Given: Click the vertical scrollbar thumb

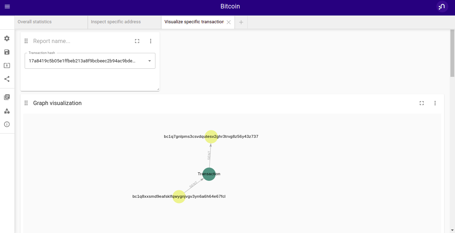Looking at the screenshot, I should [453, 53].
